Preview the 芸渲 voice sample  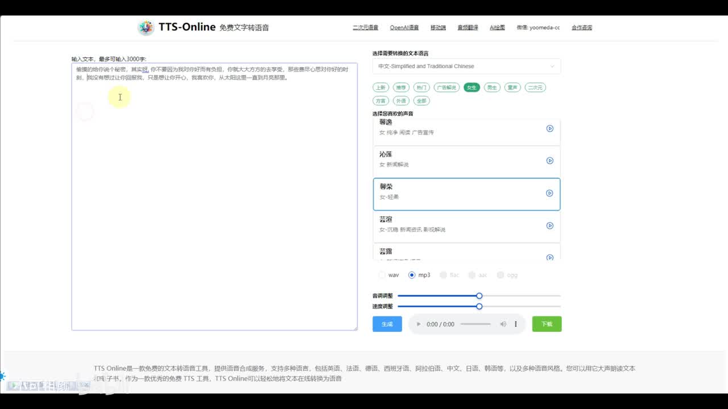pyautogui.click(x=549, y=226)
